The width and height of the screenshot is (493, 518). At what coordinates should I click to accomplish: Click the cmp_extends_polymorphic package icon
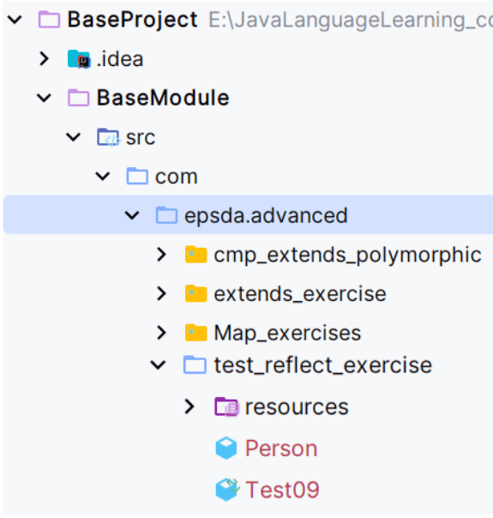click(x=196, y=255)
